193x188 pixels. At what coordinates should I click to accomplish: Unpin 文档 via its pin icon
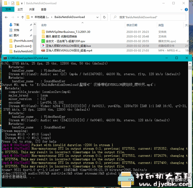click(31, 30)
